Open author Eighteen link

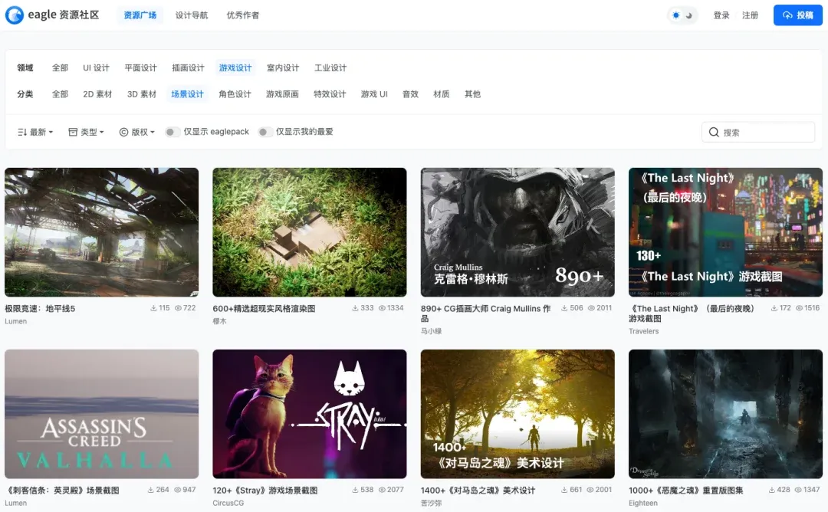[x=643, y=503]
